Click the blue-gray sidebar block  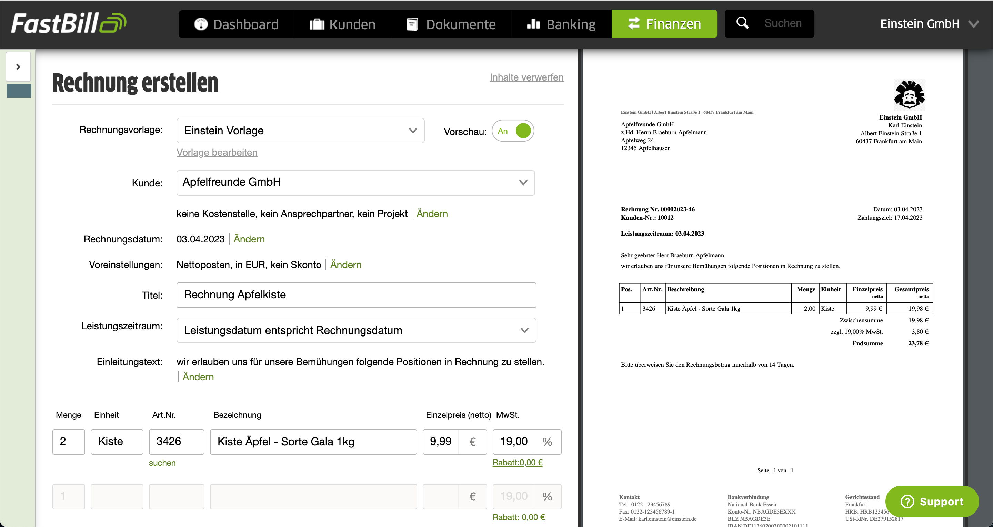(x=19, y=91)
